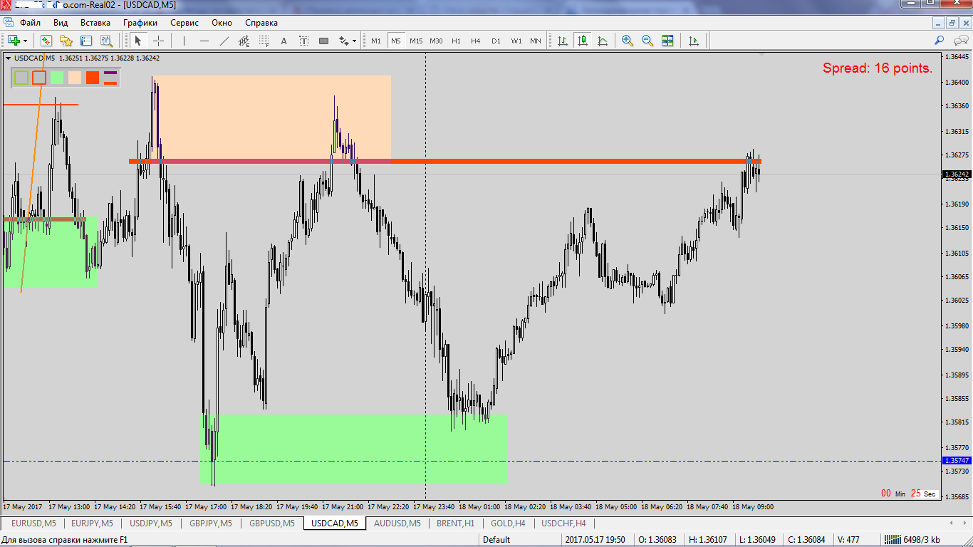Switch to the GBPJPY,M5 chart tab
Screen dimensions: 973x547
coord(211,523)
